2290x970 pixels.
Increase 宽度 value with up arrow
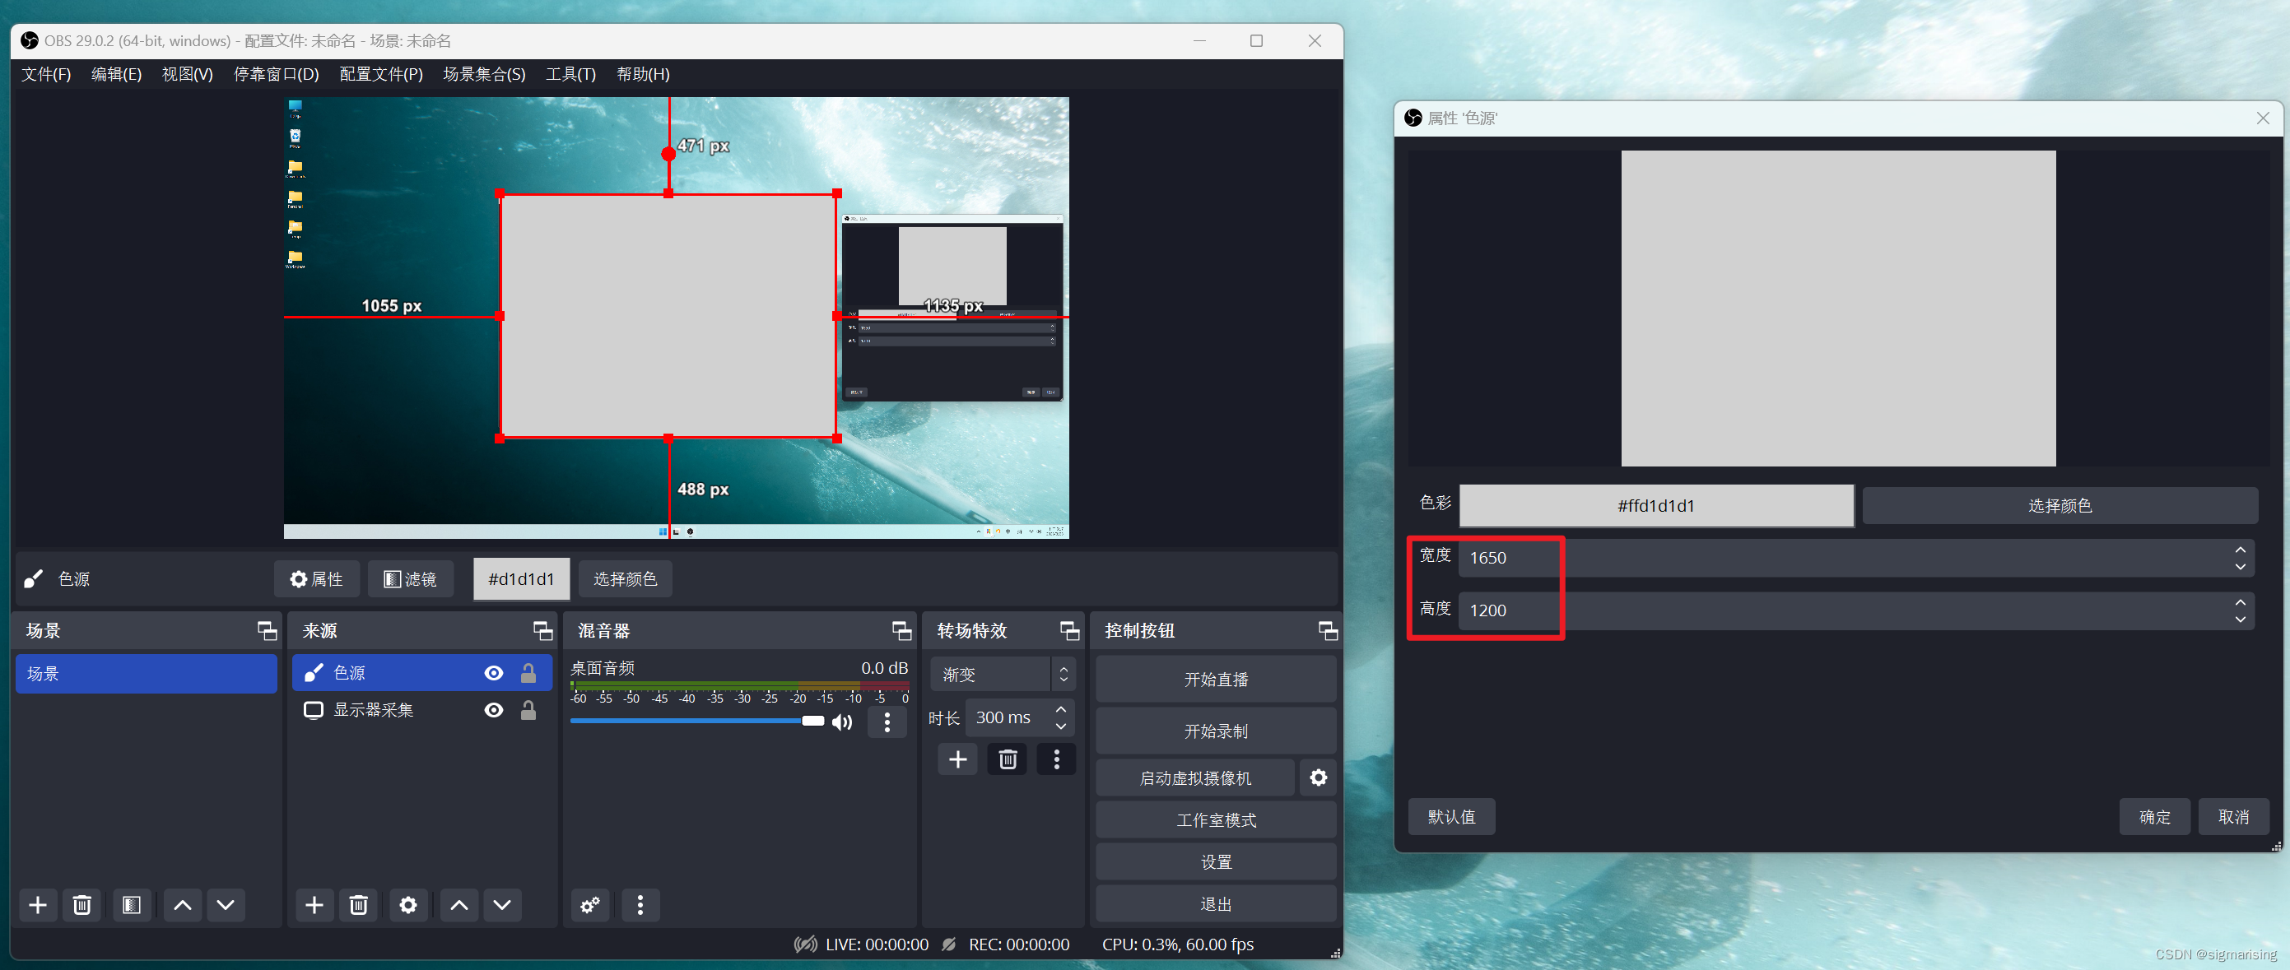pyautogui.click(x=2241, y=550)
